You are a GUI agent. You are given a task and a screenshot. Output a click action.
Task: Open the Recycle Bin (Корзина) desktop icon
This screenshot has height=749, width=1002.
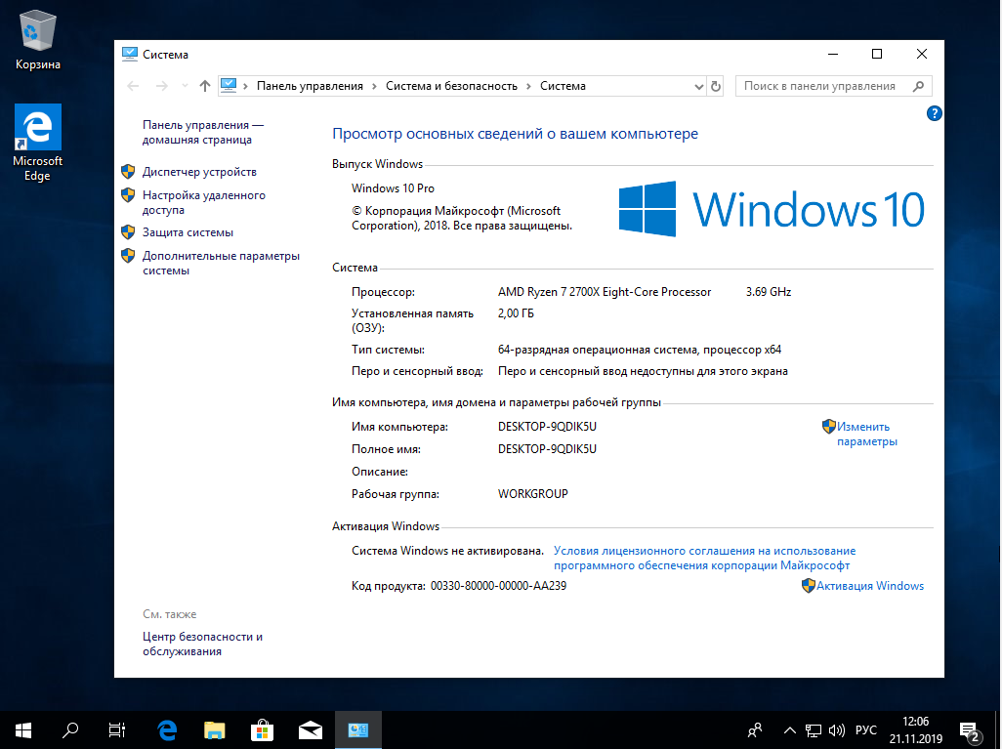point(38,40)
